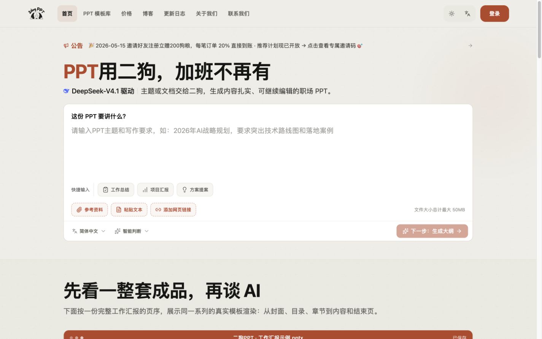Click 下一步：生成大纲 button
Image resolution: width=542 pixels, height=339 pixels.
click(432, 231)
